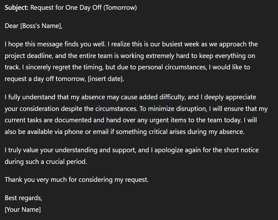Select the "[Your Name]" signature placeholder

tap(23, 209)
